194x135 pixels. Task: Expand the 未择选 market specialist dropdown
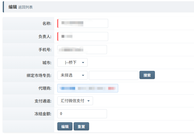[72, 75]
